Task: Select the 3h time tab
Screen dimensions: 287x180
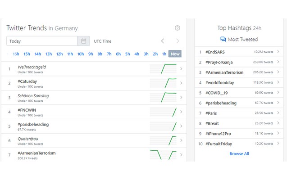Action: (146, 54)
